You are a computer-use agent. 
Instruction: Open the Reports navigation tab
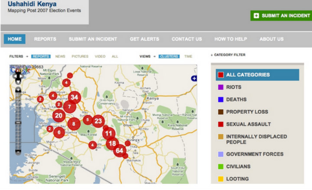45,39
